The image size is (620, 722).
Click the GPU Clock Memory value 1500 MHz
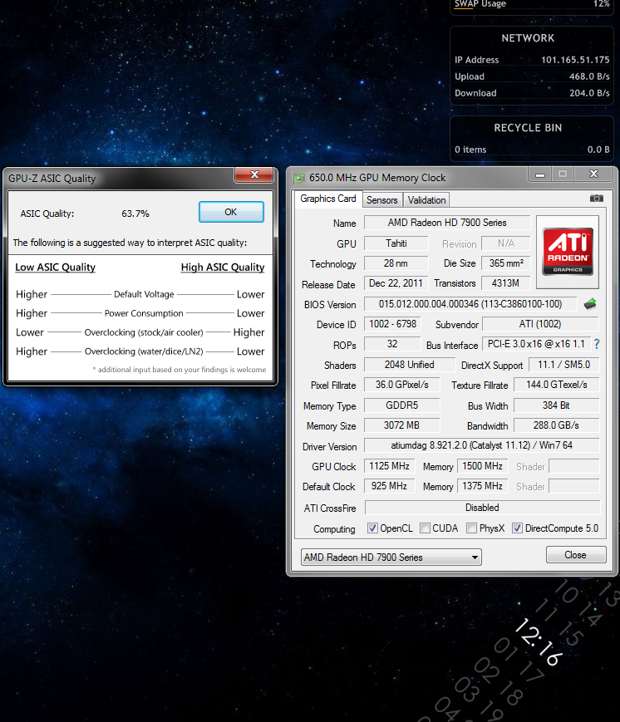(482, 466)
